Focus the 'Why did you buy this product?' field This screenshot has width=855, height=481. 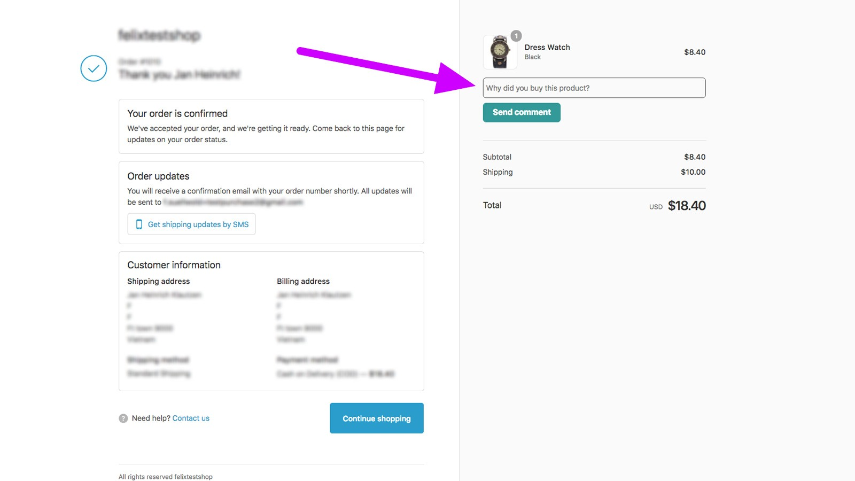click(594, 88)
